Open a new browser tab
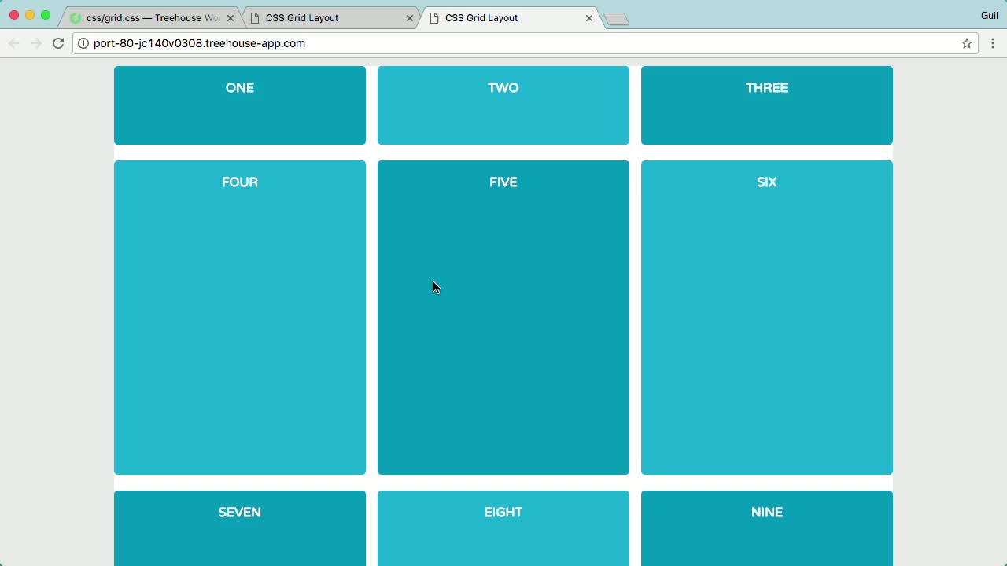Screen dimensions: 1007x566 [616, 19]
